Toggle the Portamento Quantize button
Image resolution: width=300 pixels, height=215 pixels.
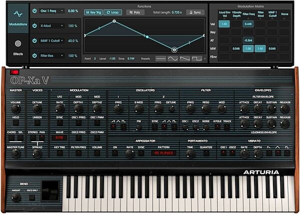(206, 153)
